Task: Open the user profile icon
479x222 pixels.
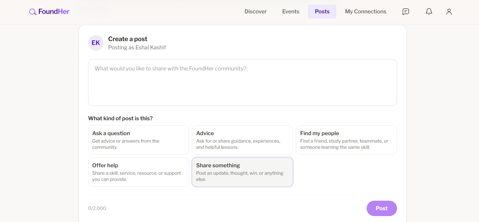Action: (449, 12)
